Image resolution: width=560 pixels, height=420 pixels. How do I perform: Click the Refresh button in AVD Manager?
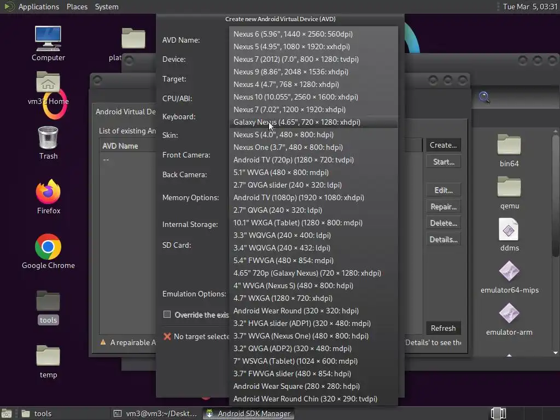pyautogui.click(x=443, y=328)
